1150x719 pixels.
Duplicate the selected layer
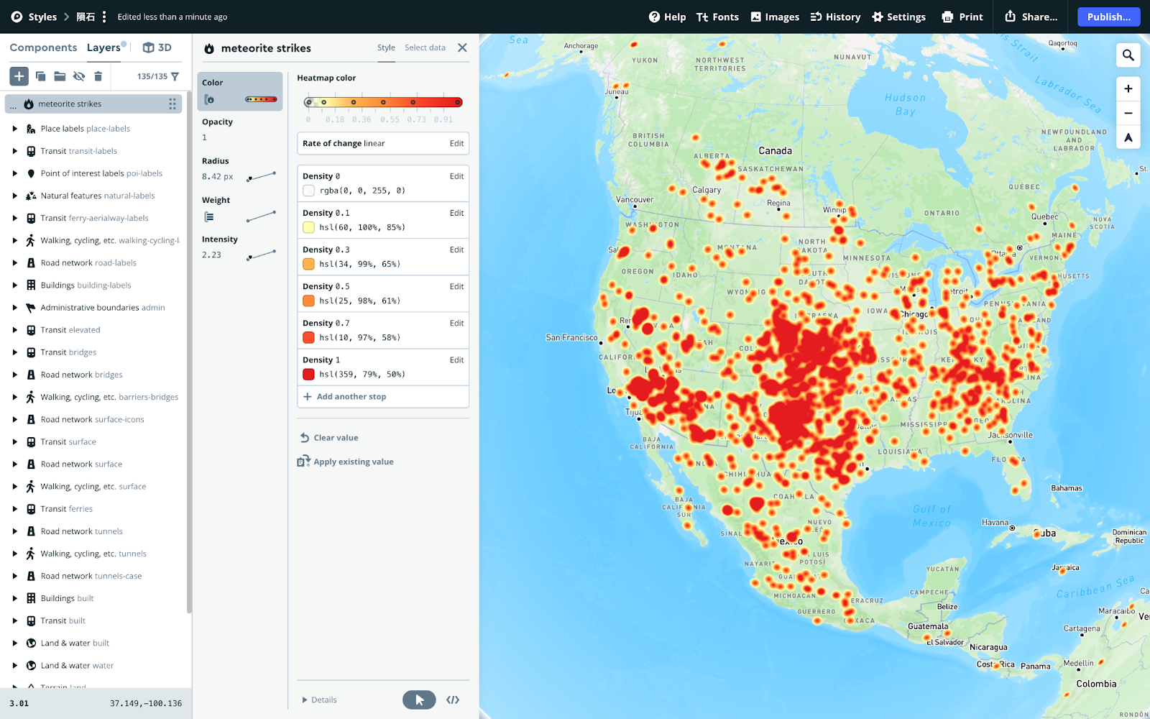[41, 75]
